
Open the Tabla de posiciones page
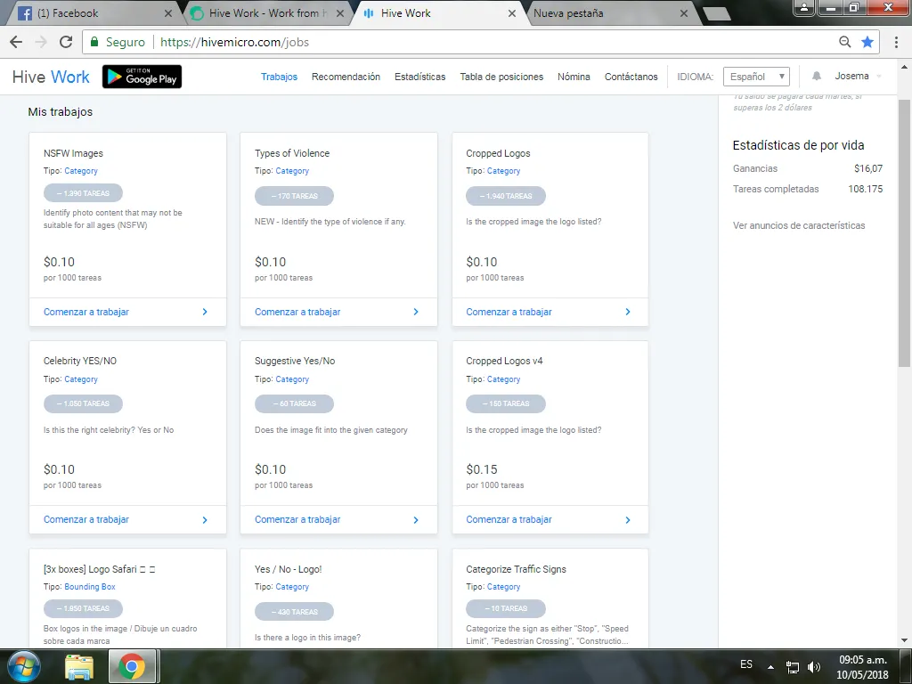501,77
